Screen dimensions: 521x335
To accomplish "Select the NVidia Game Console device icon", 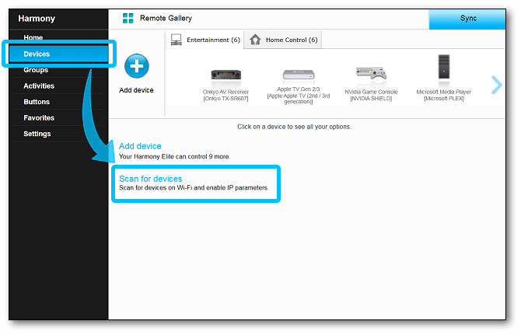I will coord(371,73).
